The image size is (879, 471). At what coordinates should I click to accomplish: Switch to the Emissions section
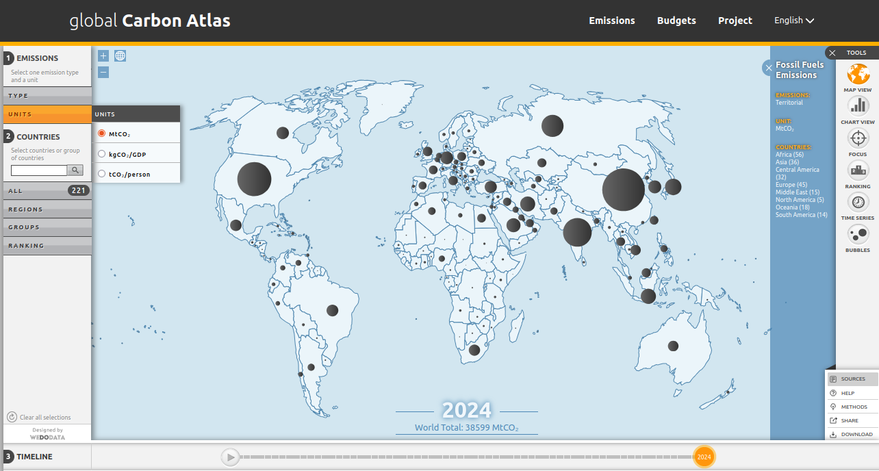coord(611,21)
